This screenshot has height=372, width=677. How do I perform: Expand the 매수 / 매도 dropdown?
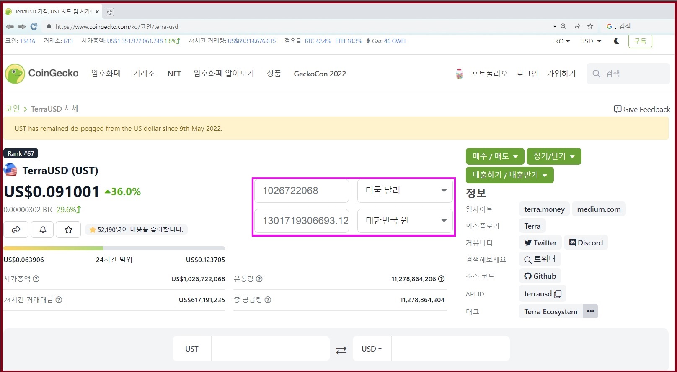tap(495, 156)
